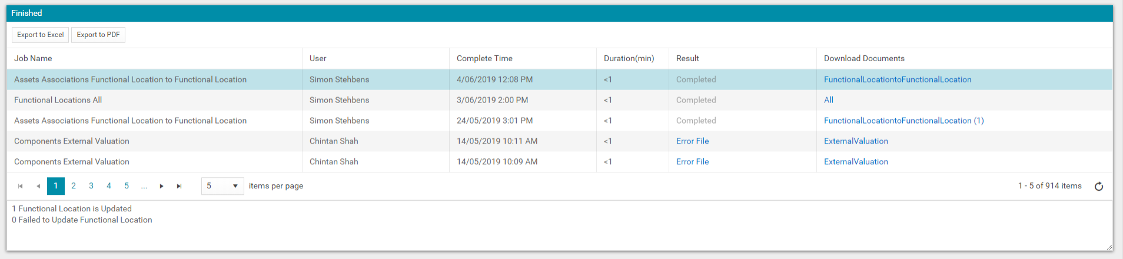Show more pages via ellipsis link
The image size is (1123, 259).
point(144,186)
